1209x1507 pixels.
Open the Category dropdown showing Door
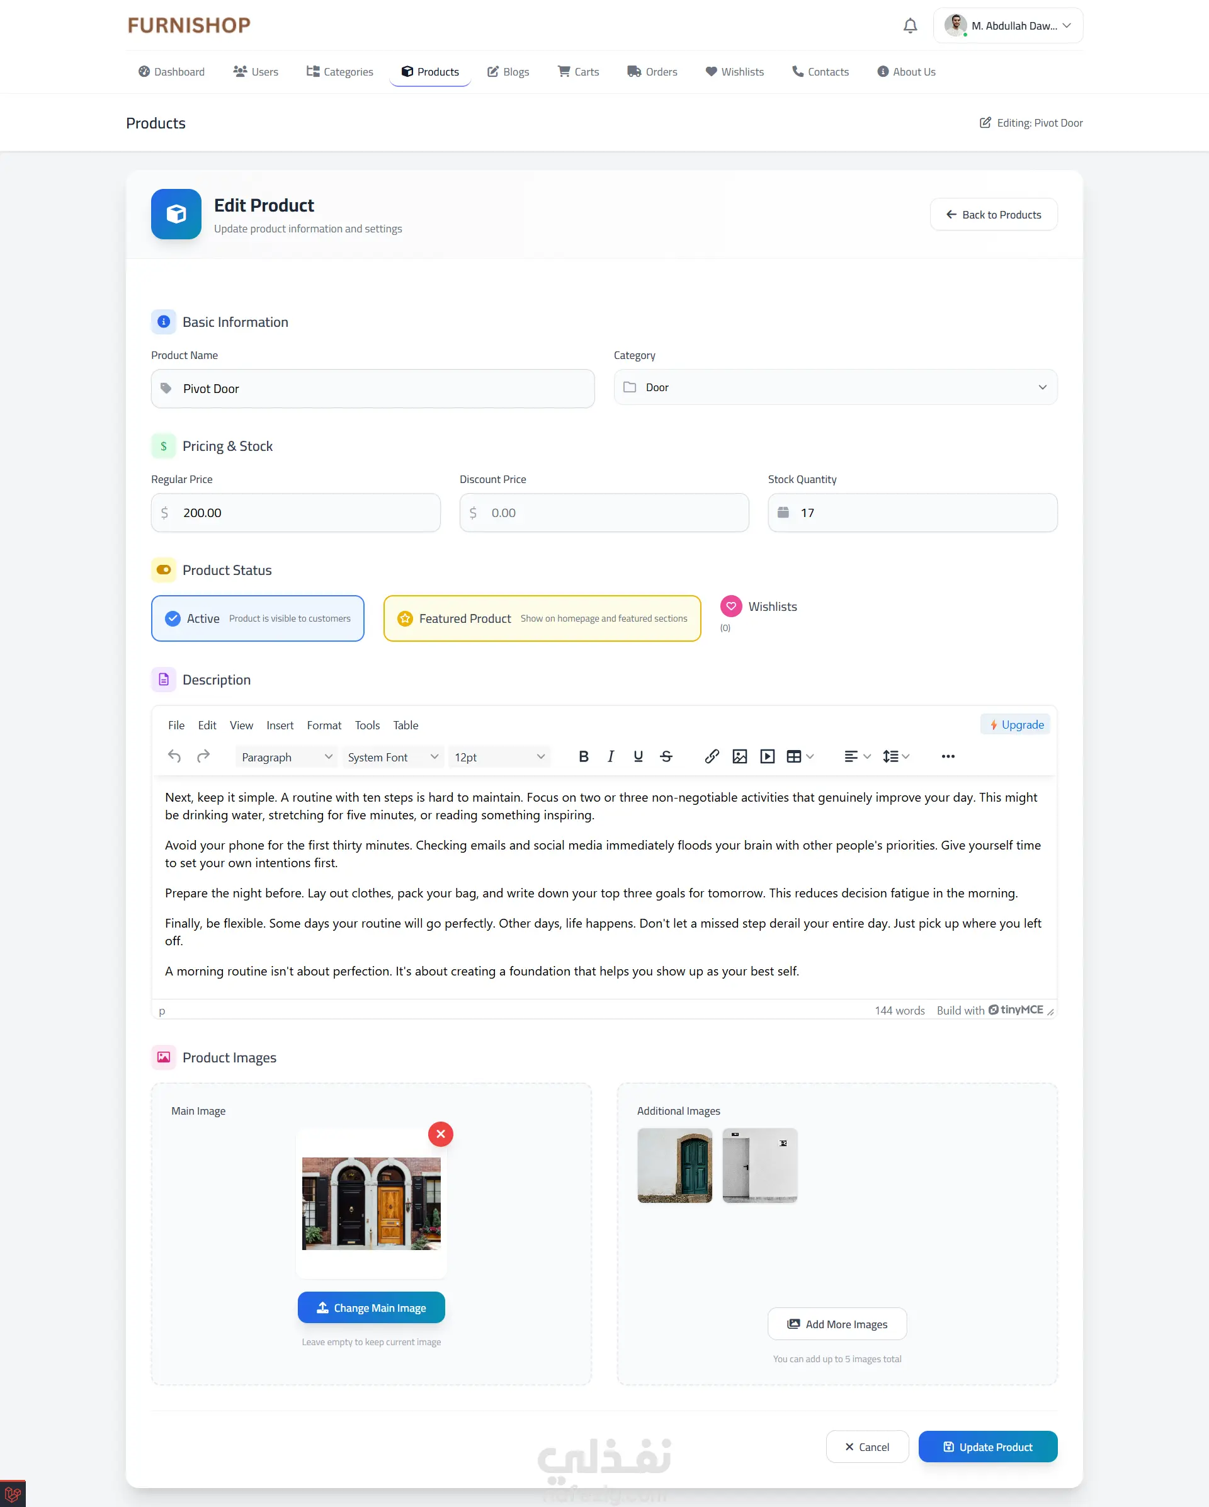tap(835, 387)
